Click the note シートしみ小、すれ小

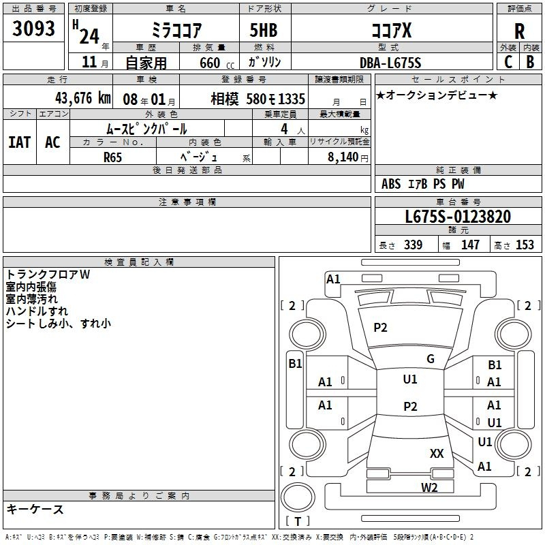click(58, 323)
